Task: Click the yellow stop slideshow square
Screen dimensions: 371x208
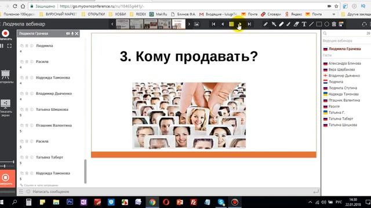Action: pyautogui.click(x=231, y=24)
